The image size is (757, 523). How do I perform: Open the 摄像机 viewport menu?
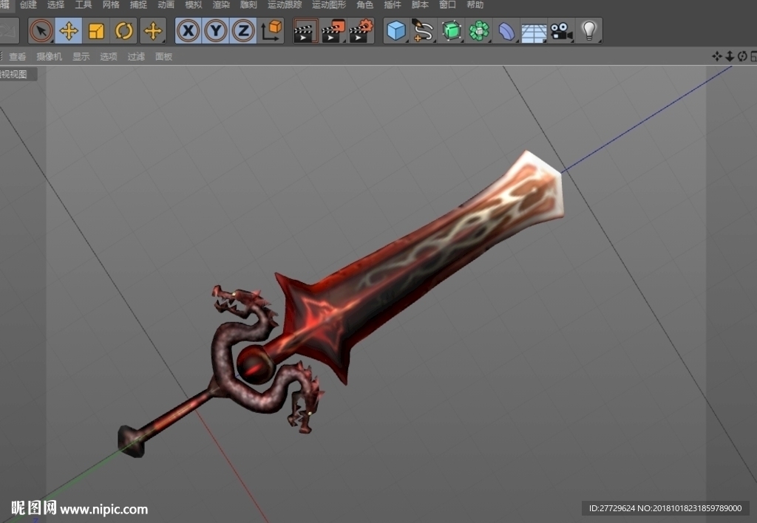point(50,56)
